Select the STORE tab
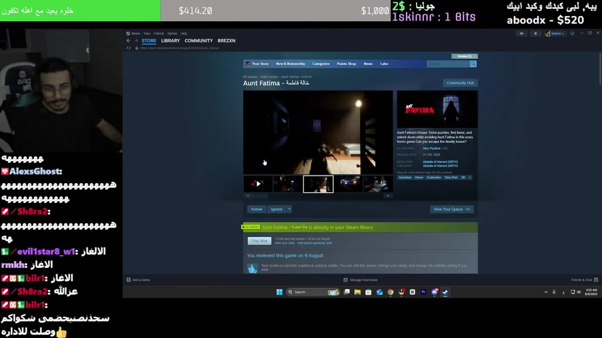 (149, 41)
